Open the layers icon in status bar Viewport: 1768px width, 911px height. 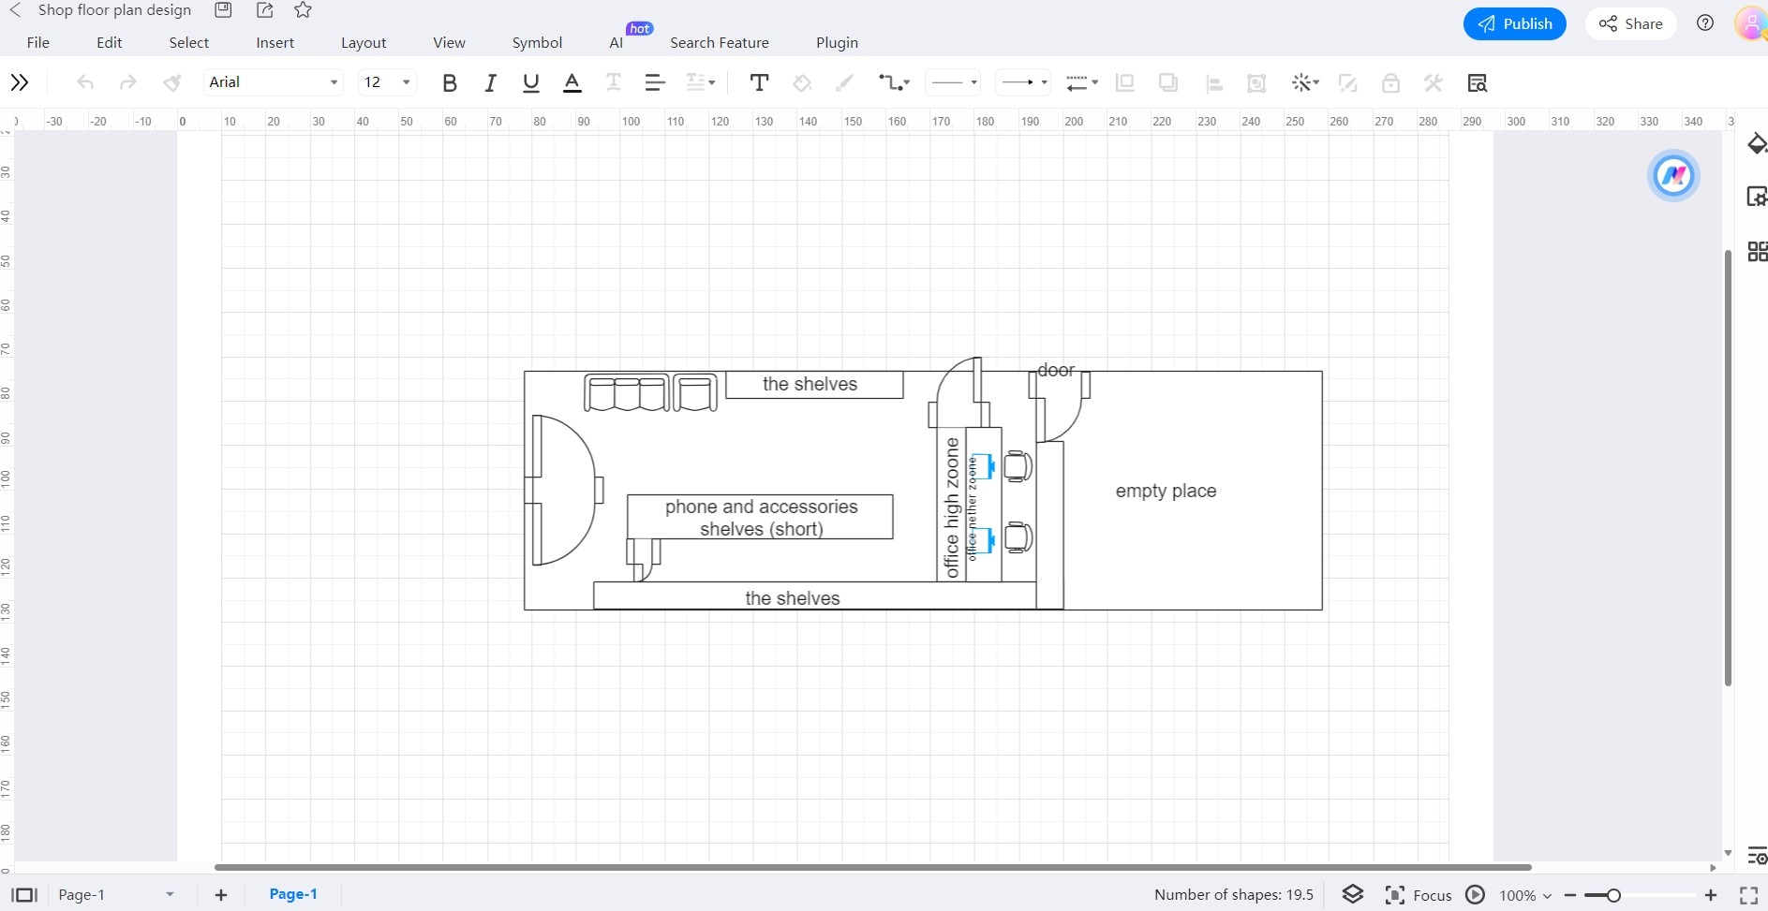point(1353,895)
